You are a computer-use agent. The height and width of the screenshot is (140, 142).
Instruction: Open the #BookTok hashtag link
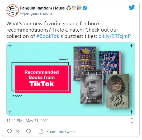tap(48, 36)
